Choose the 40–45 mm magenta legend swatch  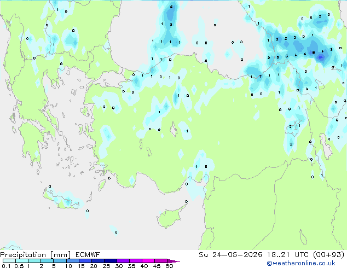(148, 261)
